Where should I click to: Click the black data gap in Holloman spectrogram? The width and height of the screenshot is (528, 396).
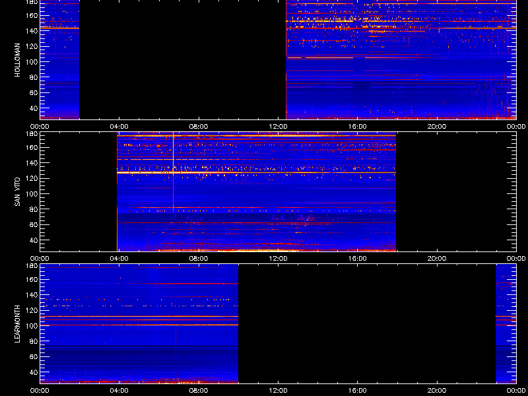(x=183, y=59)
